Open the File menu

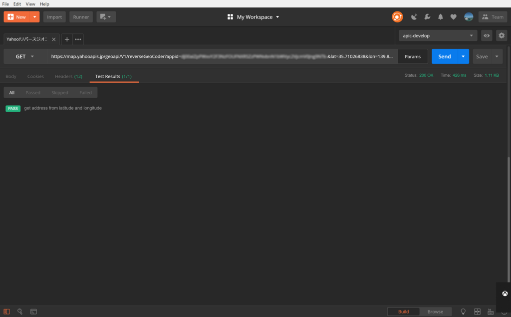(x=5, y=4)
